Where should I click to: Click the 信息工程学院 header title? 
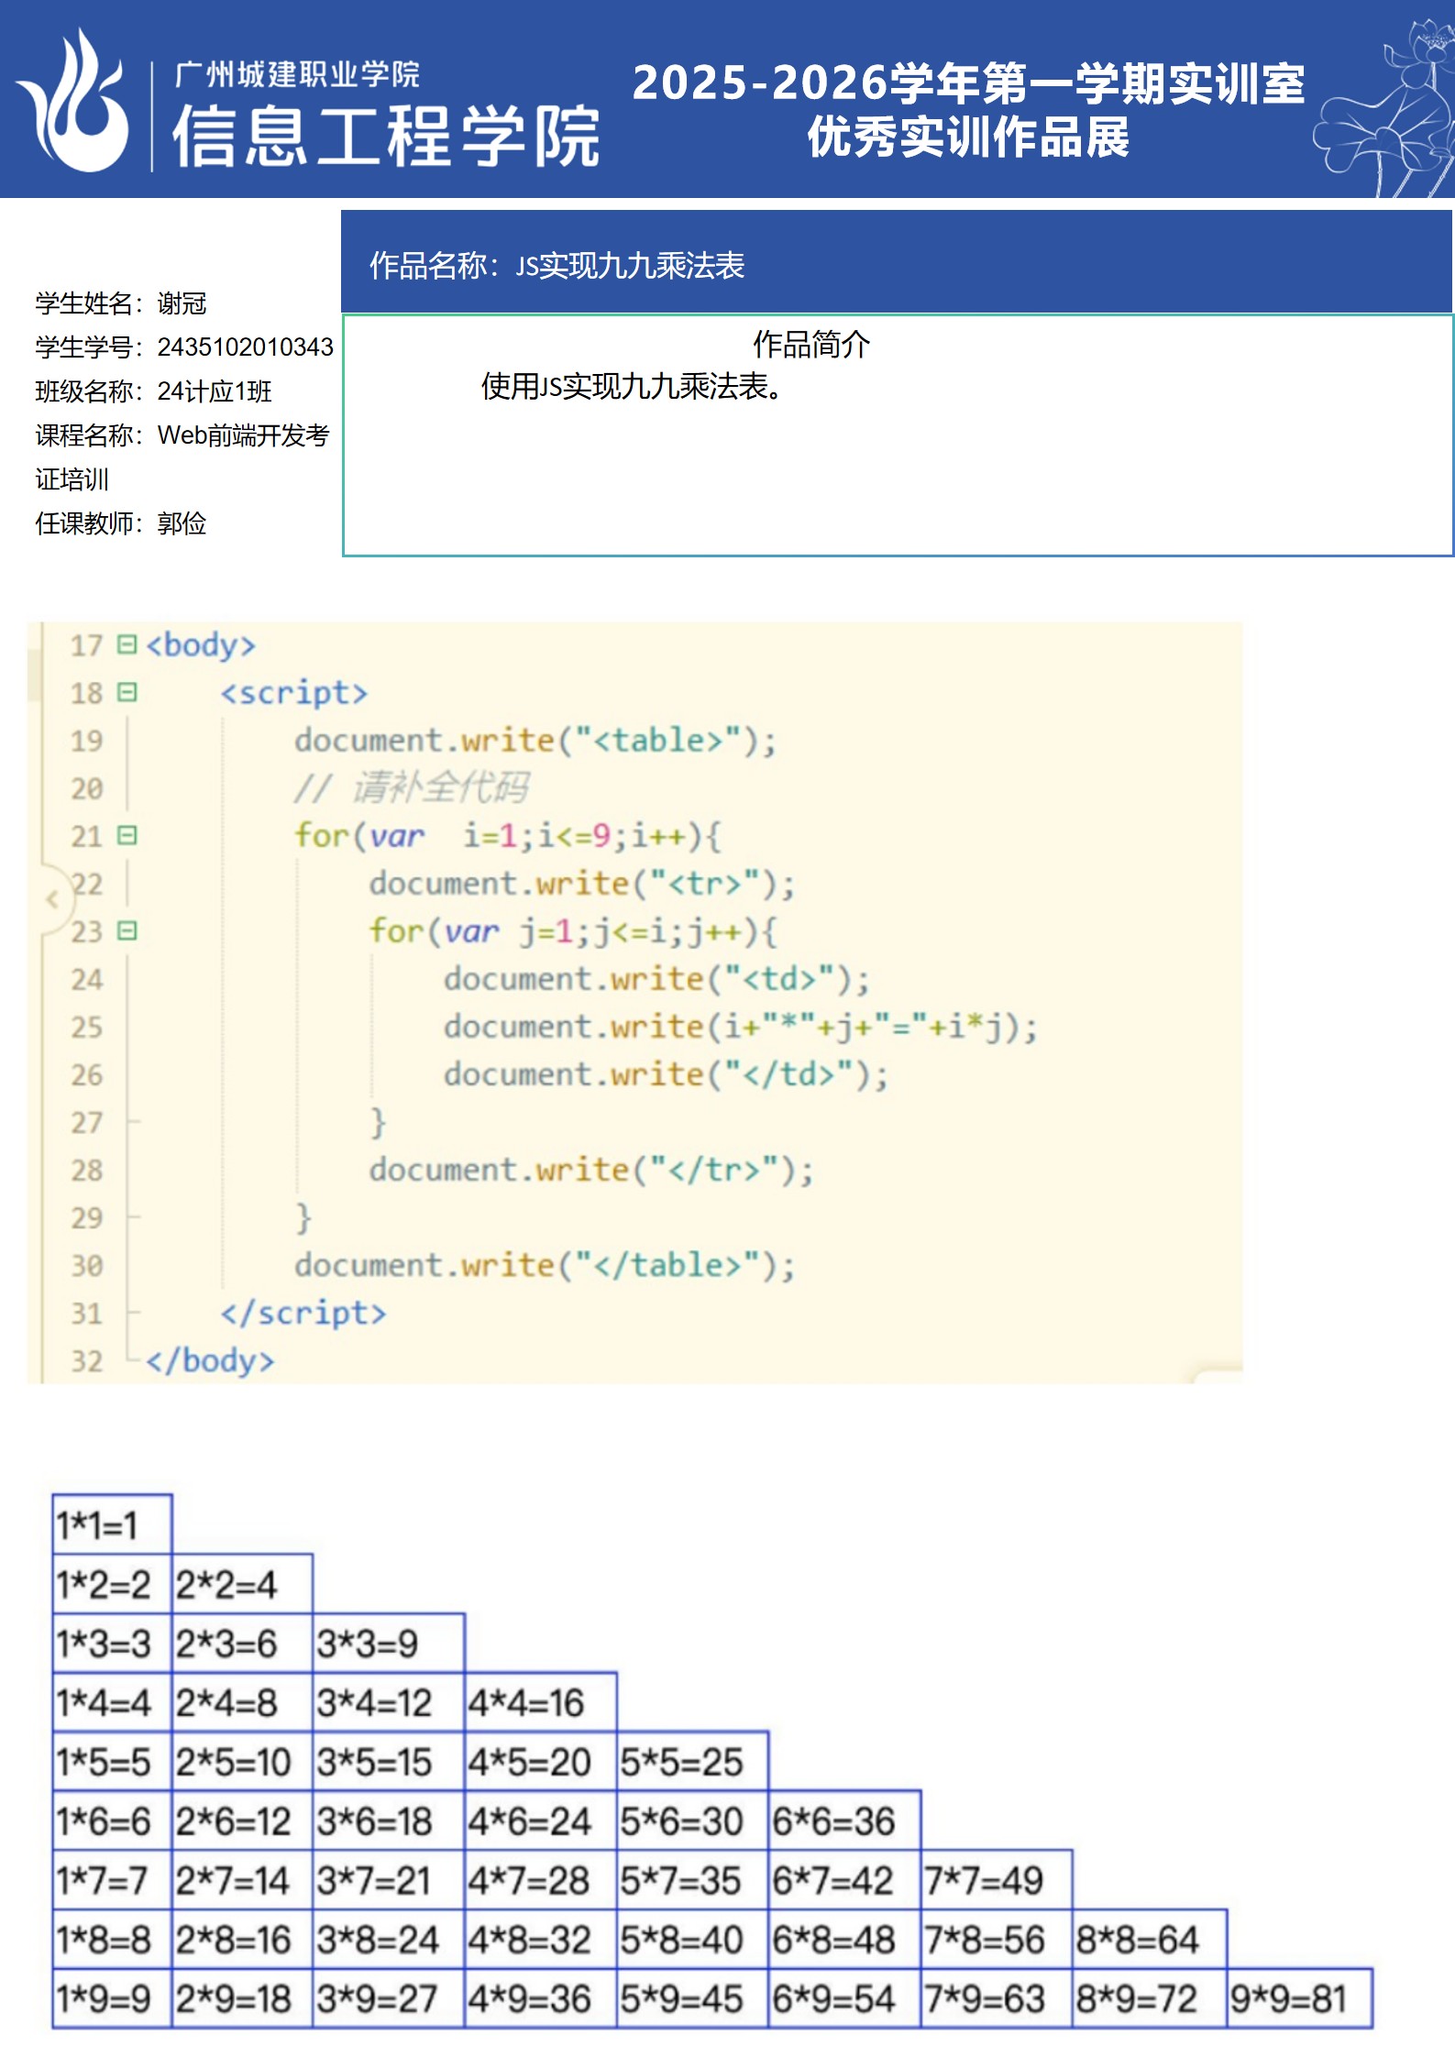[x=385, y=136]
